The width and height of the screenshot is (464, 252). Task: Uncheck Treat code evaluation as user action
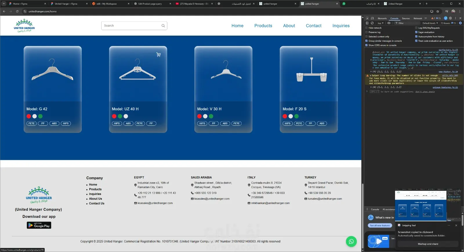[416, 41]
